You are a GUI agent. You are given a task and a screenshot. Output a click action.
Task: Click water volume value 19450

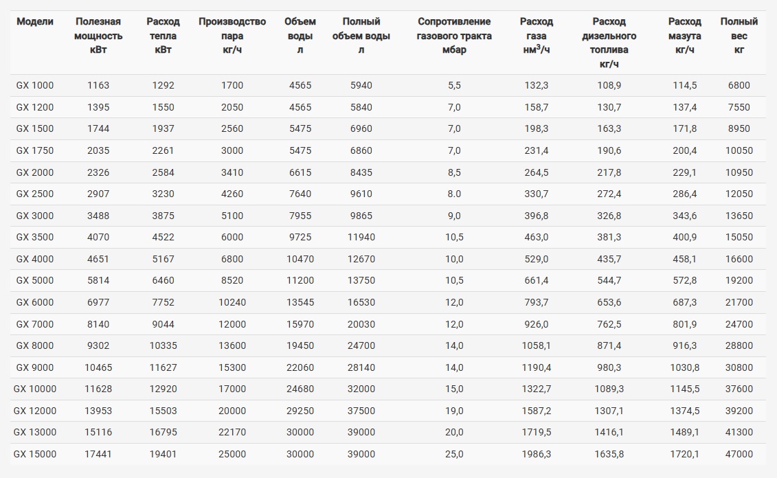coord(300,345)
